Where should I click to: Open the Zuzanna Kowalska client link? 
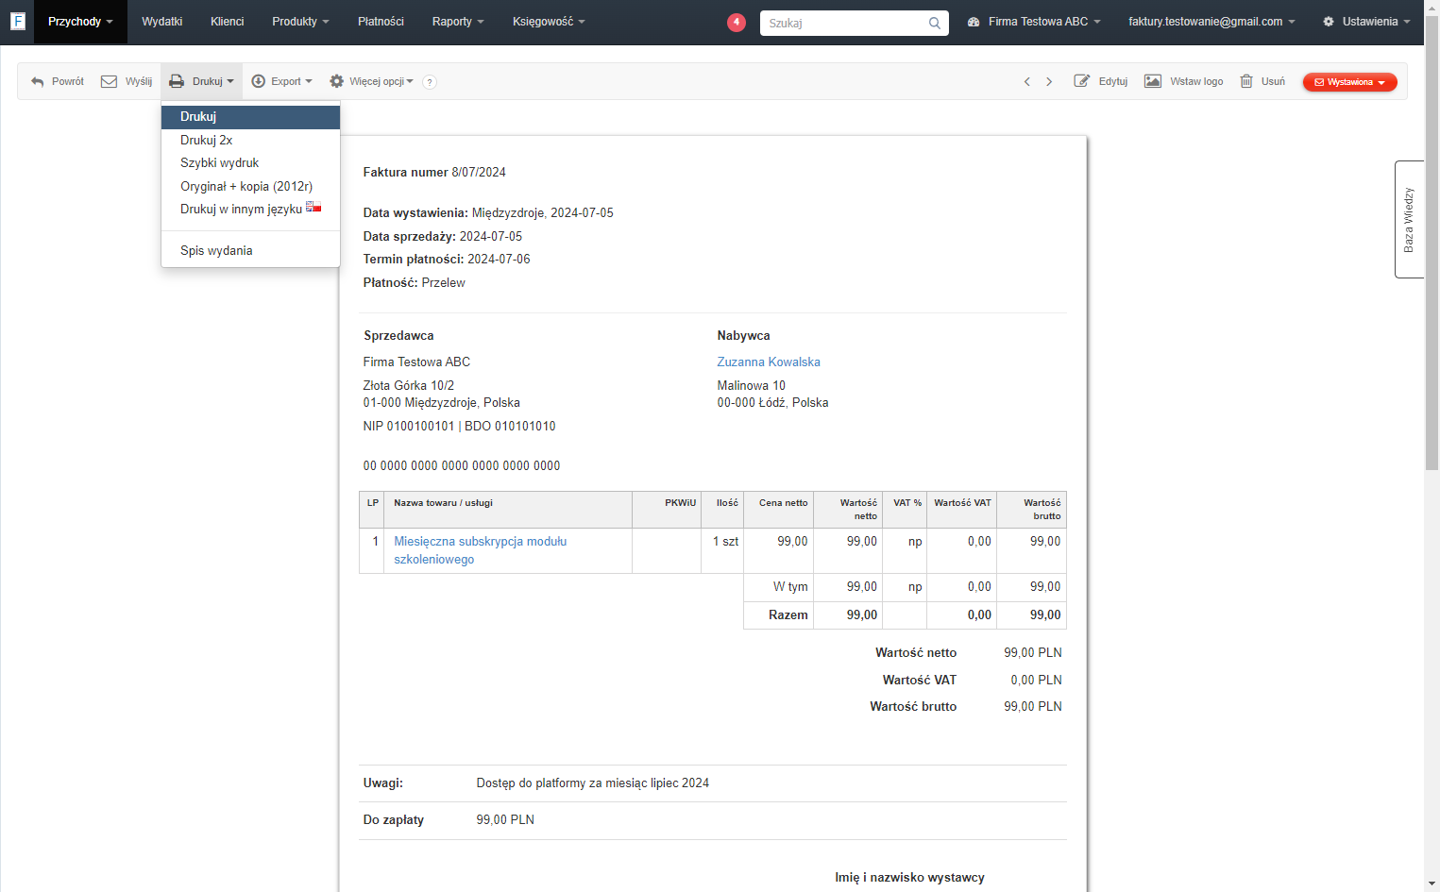click(x=769, y=362)
